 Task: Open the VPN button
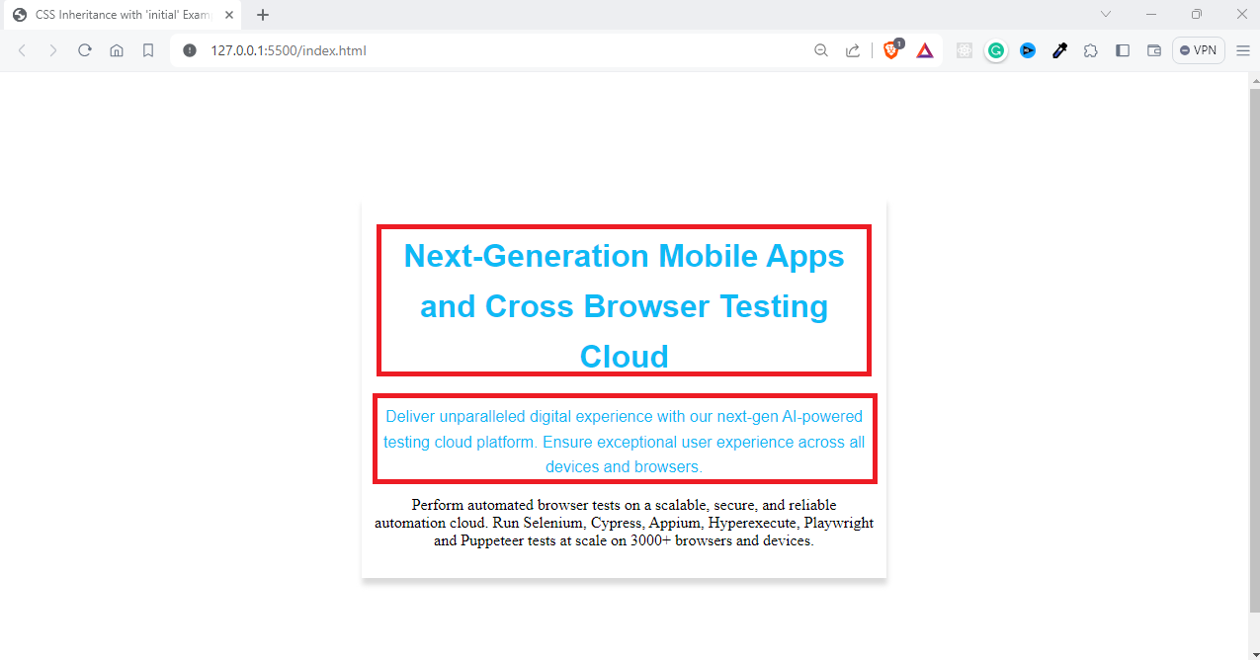click(1199, 50)
